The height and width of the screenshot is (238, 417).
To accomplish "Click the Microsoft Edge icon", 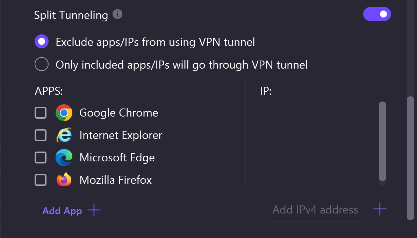I will point(64,157).
